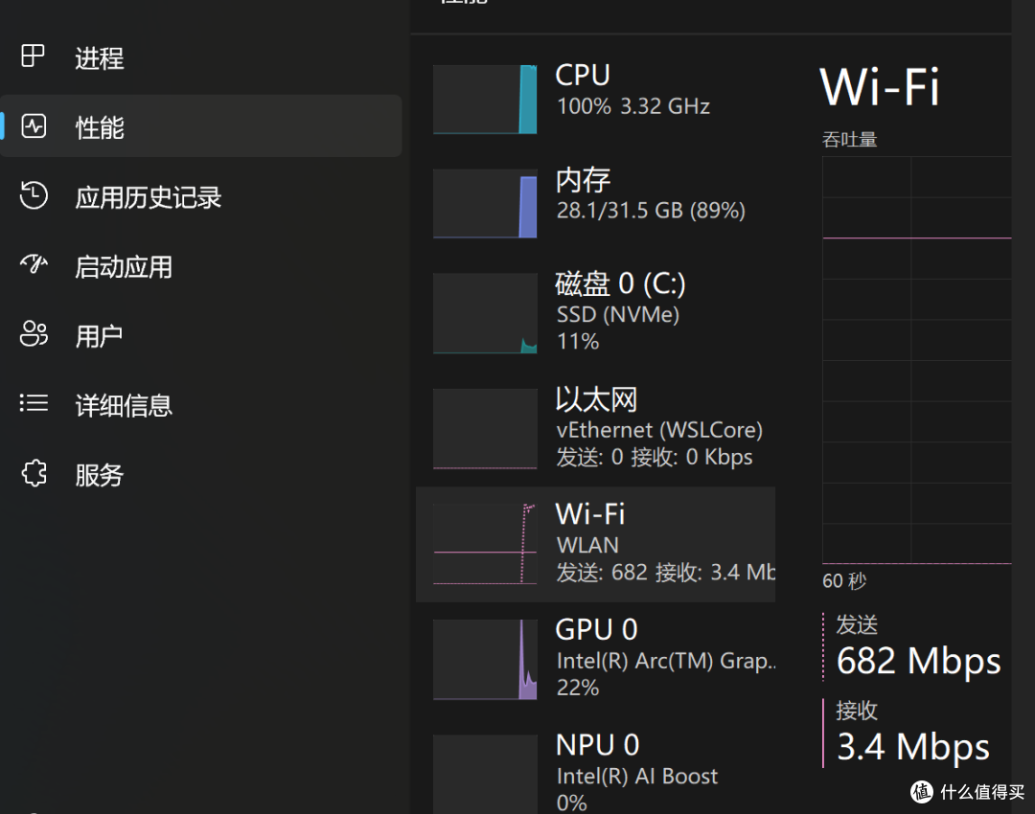This screenshot has width=1035, height=814.
Task: Click the 'NPU 0' title
Action: (598, 745)
